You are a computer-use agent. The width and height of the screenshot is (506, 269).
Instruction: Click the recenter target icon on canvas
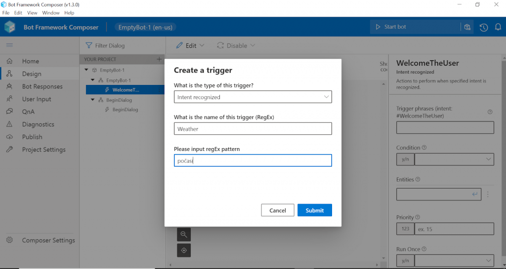click(x=184, y=250)
